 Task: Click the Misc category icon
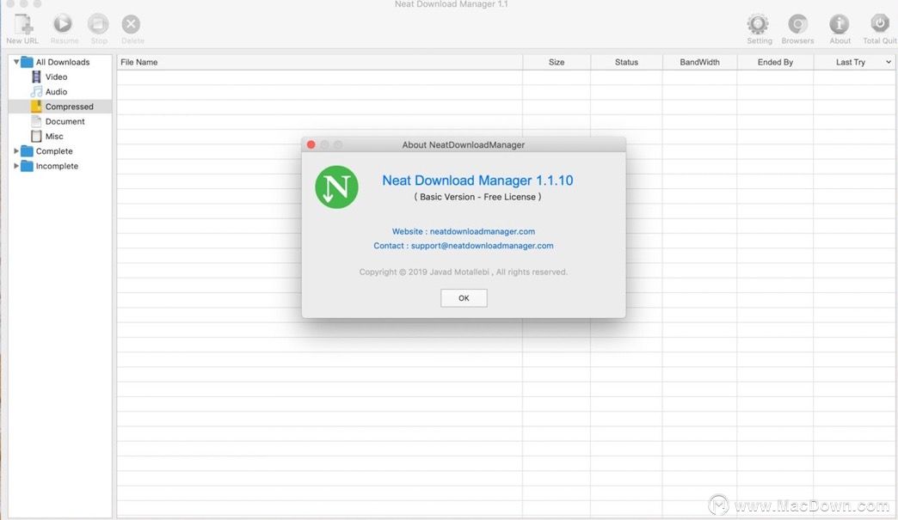[37, 136]
